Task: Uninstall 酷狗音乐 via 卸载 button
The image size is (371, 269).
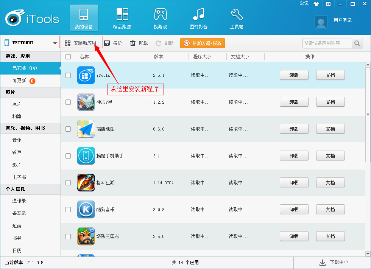Action: click(x=294, y=210)
